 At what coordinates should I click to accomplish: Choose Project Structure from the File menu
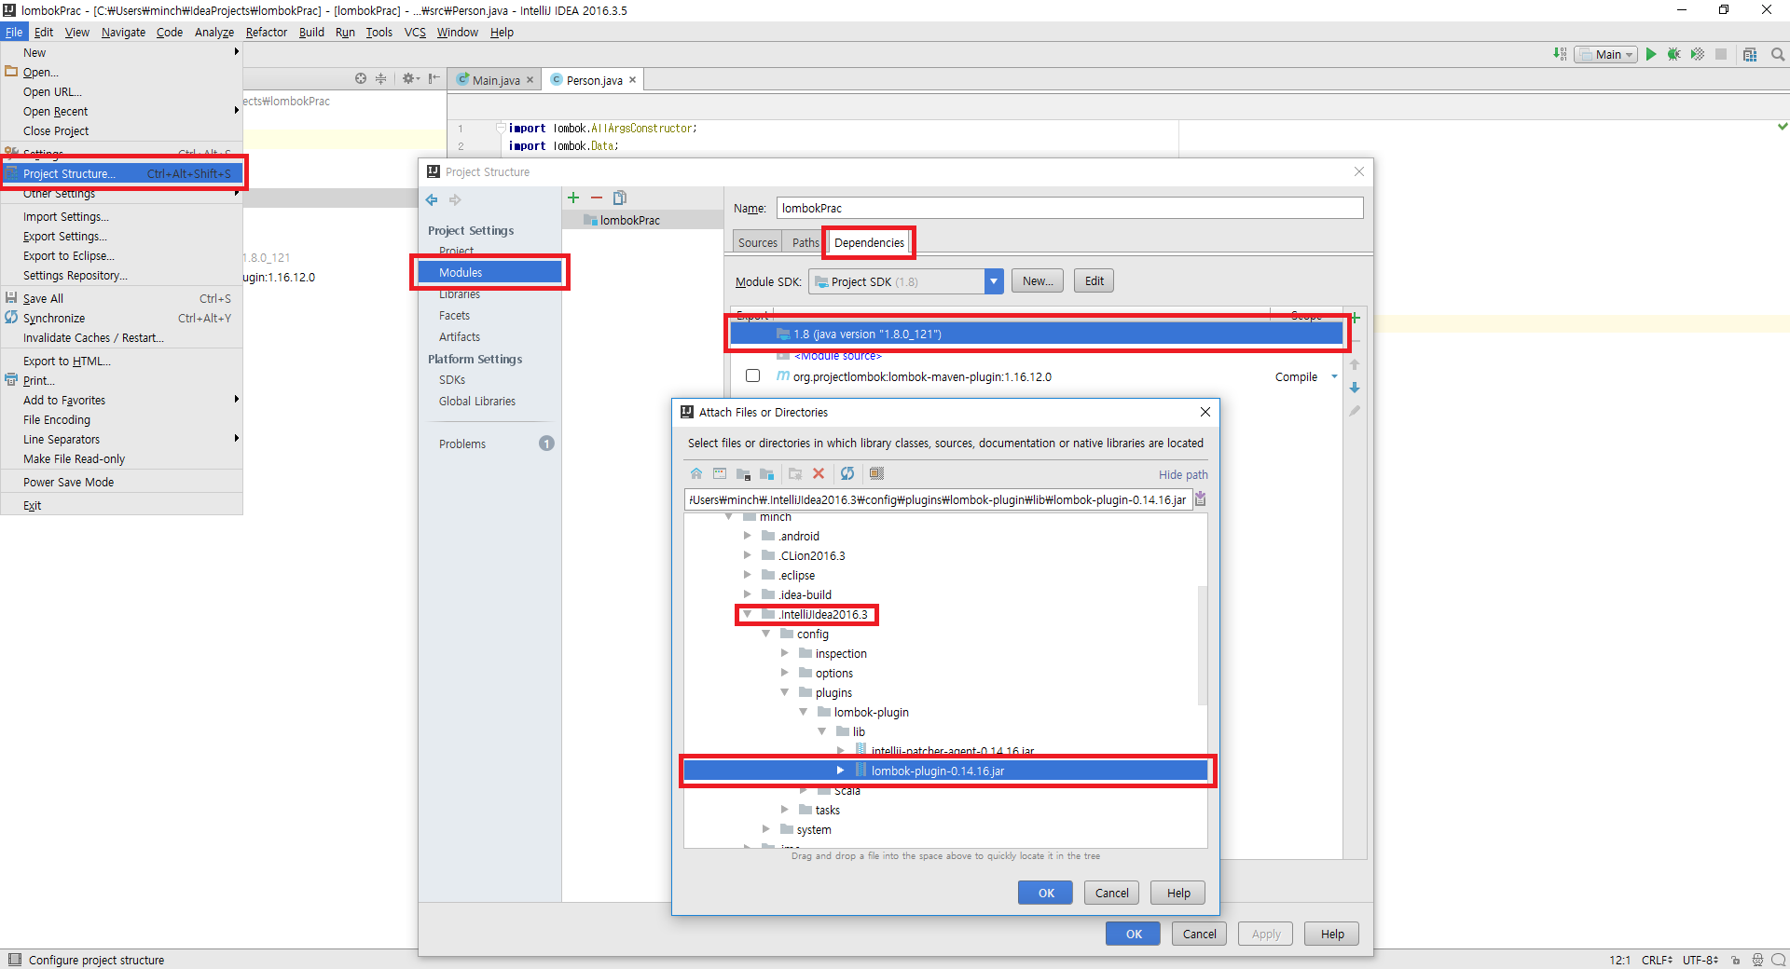click(x=122, y=173)
